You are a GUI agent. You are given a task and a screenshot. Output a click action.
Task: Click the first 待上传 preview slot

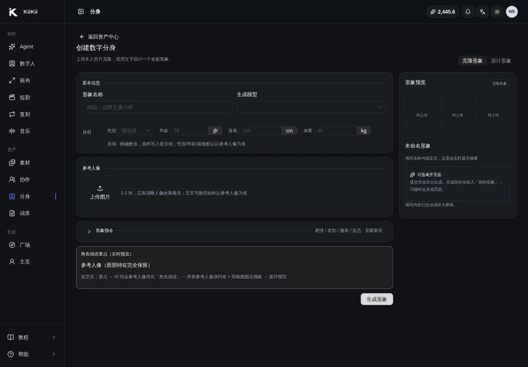click(422, 115)
